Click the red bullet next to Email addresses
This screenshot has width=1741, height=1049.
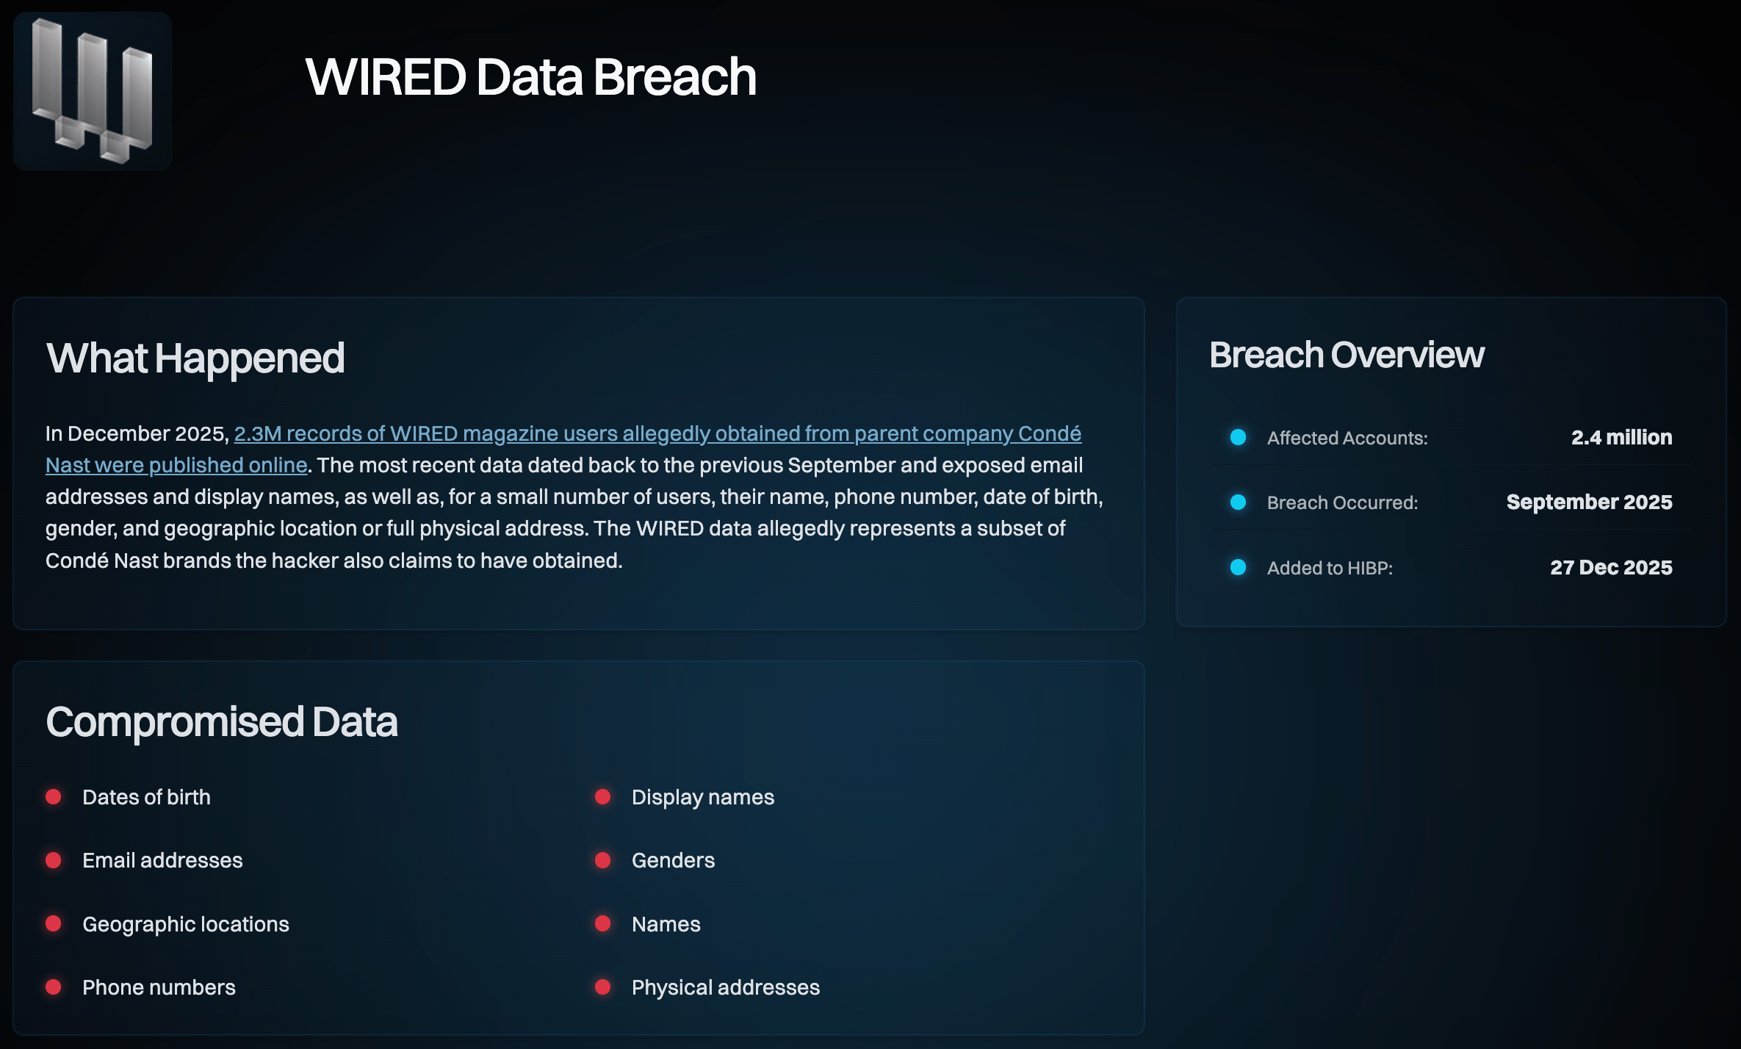click(54, 861)
